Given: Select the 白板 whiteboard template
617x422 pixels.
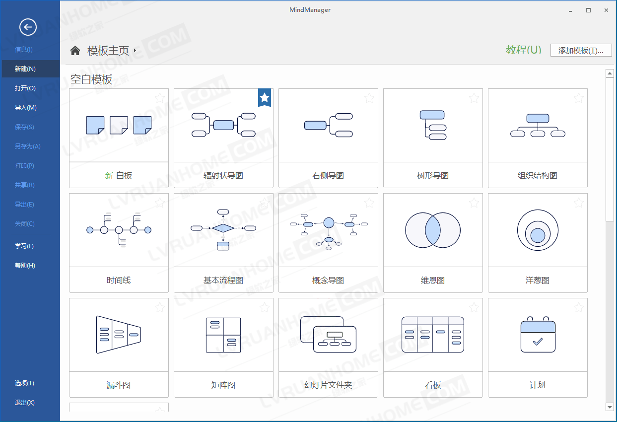Looking at the screenshot, I should pos(119,138).
